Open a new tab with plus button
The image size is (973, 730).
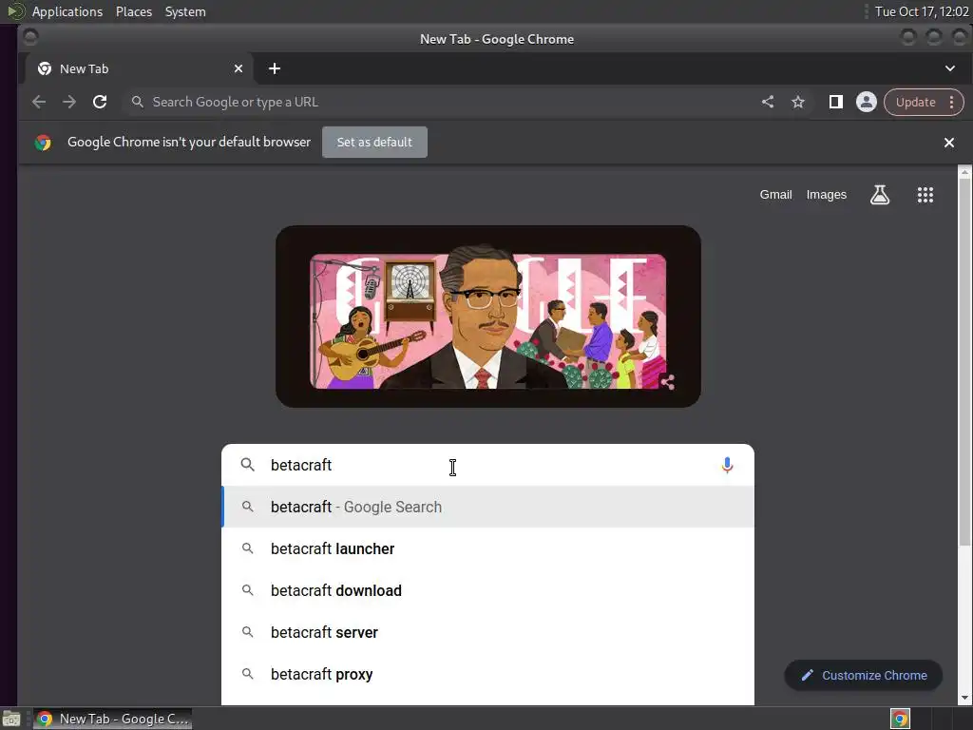point(275,68)
